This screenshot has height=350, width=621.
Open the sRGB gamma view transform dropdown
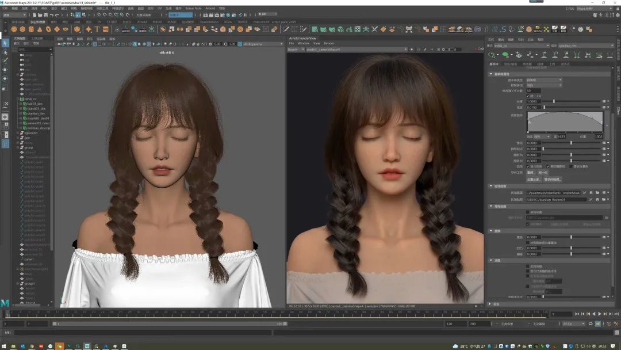pos(260,44)
